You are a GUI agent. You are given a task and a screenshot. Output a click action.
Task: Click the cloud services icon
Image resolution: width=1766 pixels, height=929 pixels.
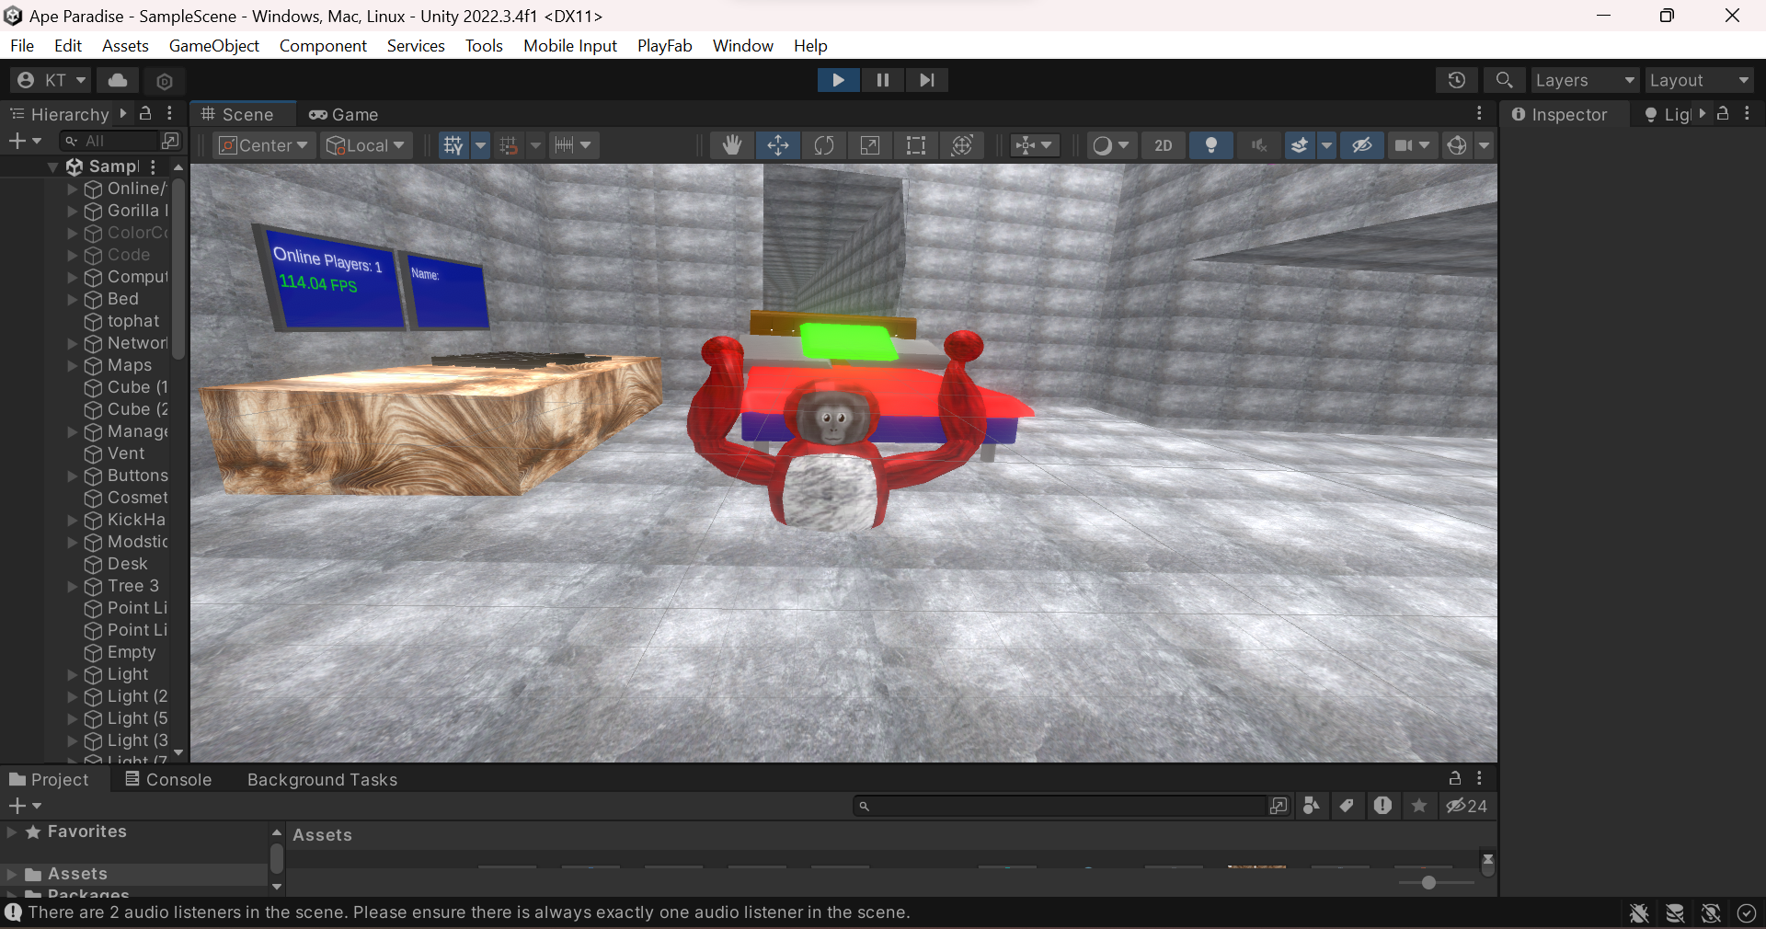click(x=118, y=80)
